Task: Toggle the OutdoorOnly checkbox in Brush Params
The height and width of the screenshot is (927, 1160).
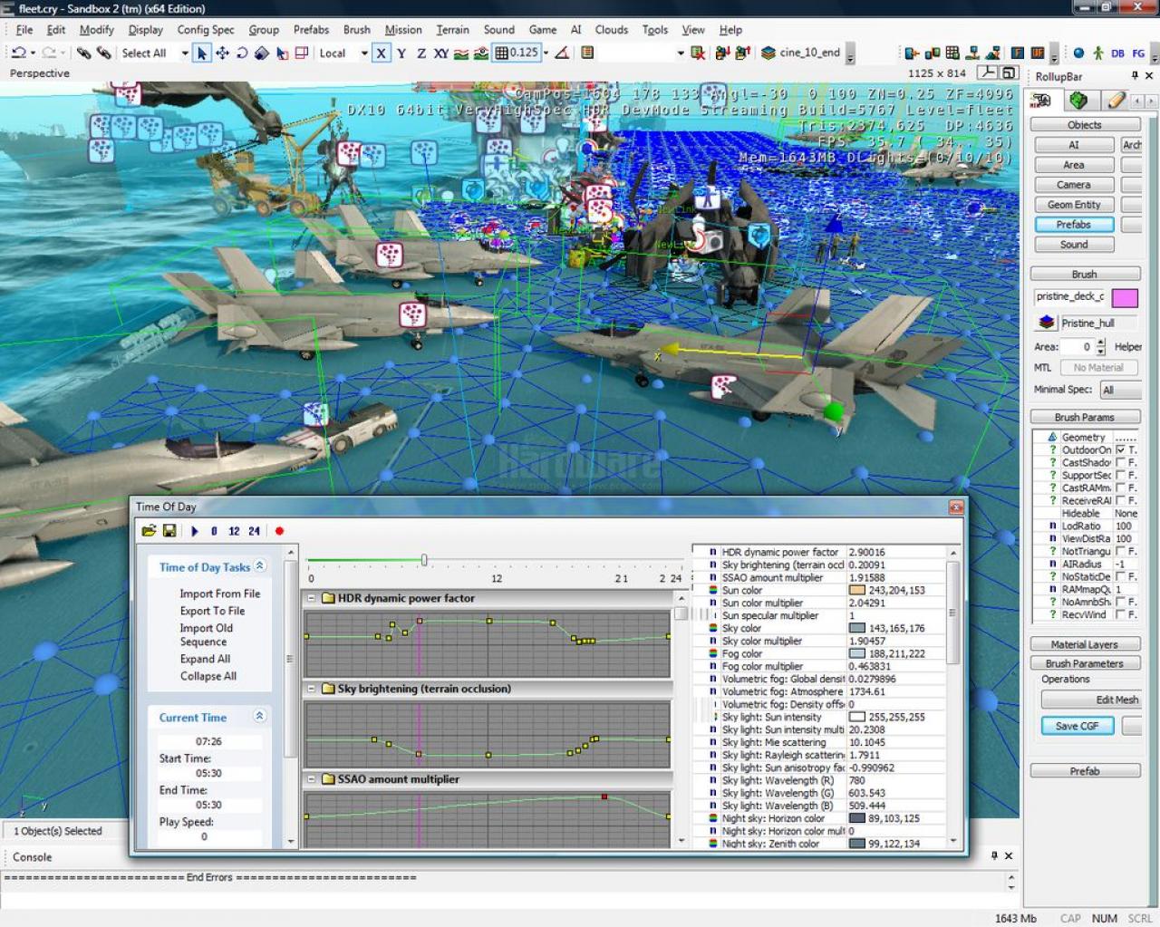Action: pos(1121,449)
